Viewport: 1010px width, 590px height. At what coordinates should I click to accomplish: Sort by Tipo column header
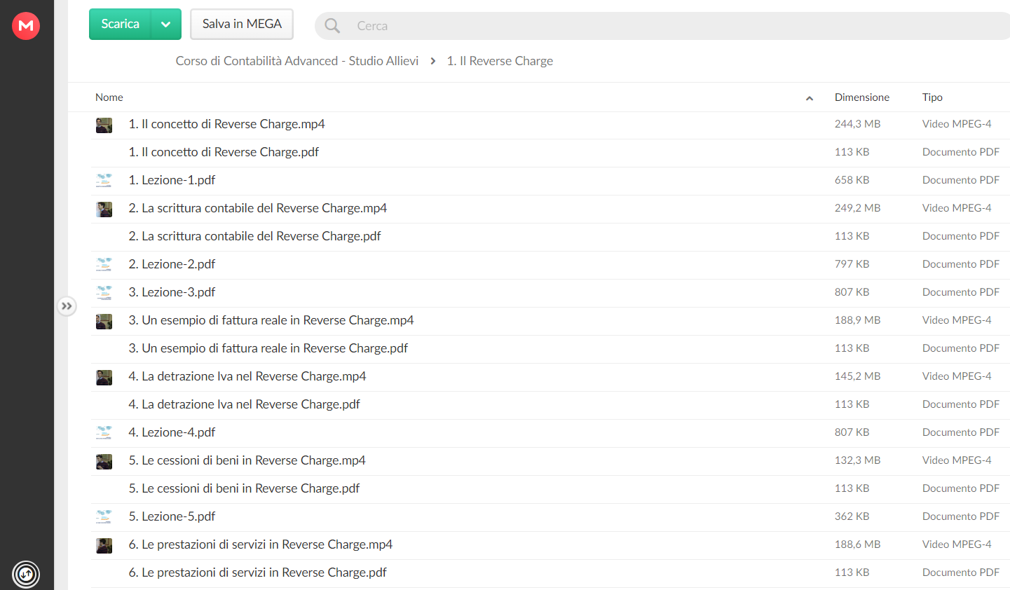point(932,97)
